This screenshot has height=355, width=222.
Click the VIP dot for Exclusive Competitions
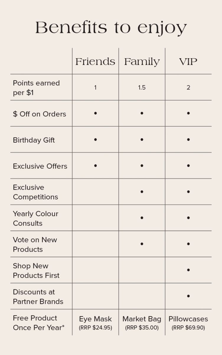pyautogui.click(x=188, y=192)
